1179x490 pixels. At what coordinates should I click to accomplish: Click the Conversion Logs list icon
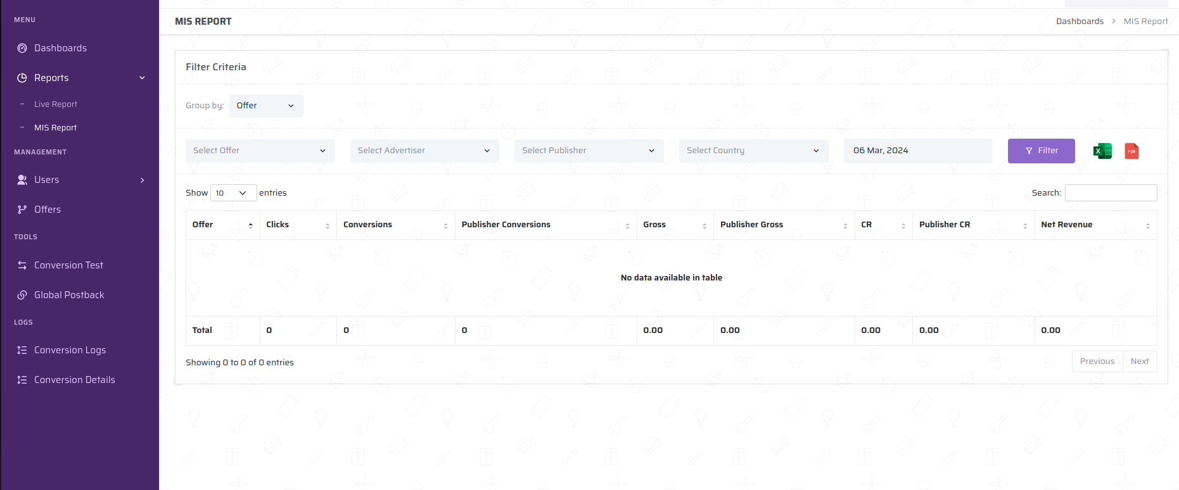[22, 350]
